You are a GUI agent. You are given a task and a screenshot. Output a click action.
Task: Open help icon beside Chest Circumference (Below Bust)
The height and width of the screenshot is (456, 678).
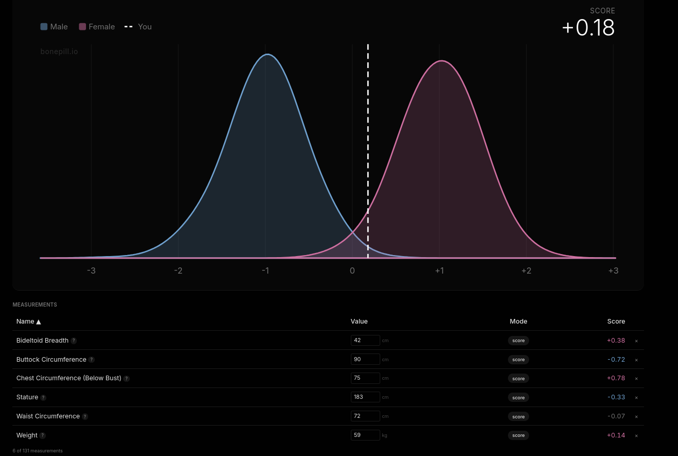click(127, 379)
